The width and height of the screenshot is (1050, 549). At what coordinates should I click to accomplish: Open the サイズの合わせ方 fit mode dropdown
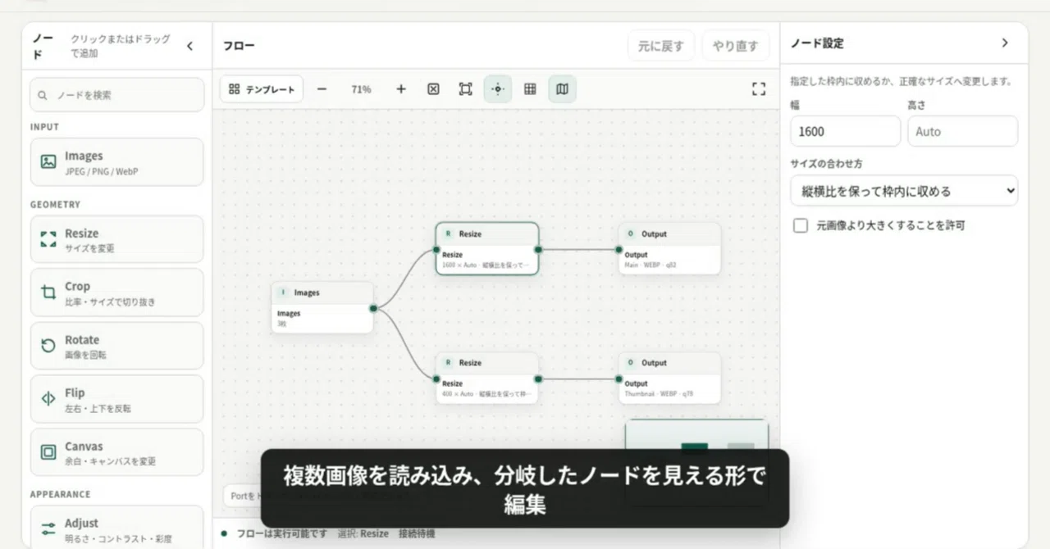[x=904, y=191]
